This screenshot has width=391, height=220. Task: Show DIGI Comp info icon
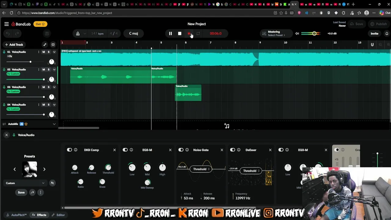tap(75, 150)
